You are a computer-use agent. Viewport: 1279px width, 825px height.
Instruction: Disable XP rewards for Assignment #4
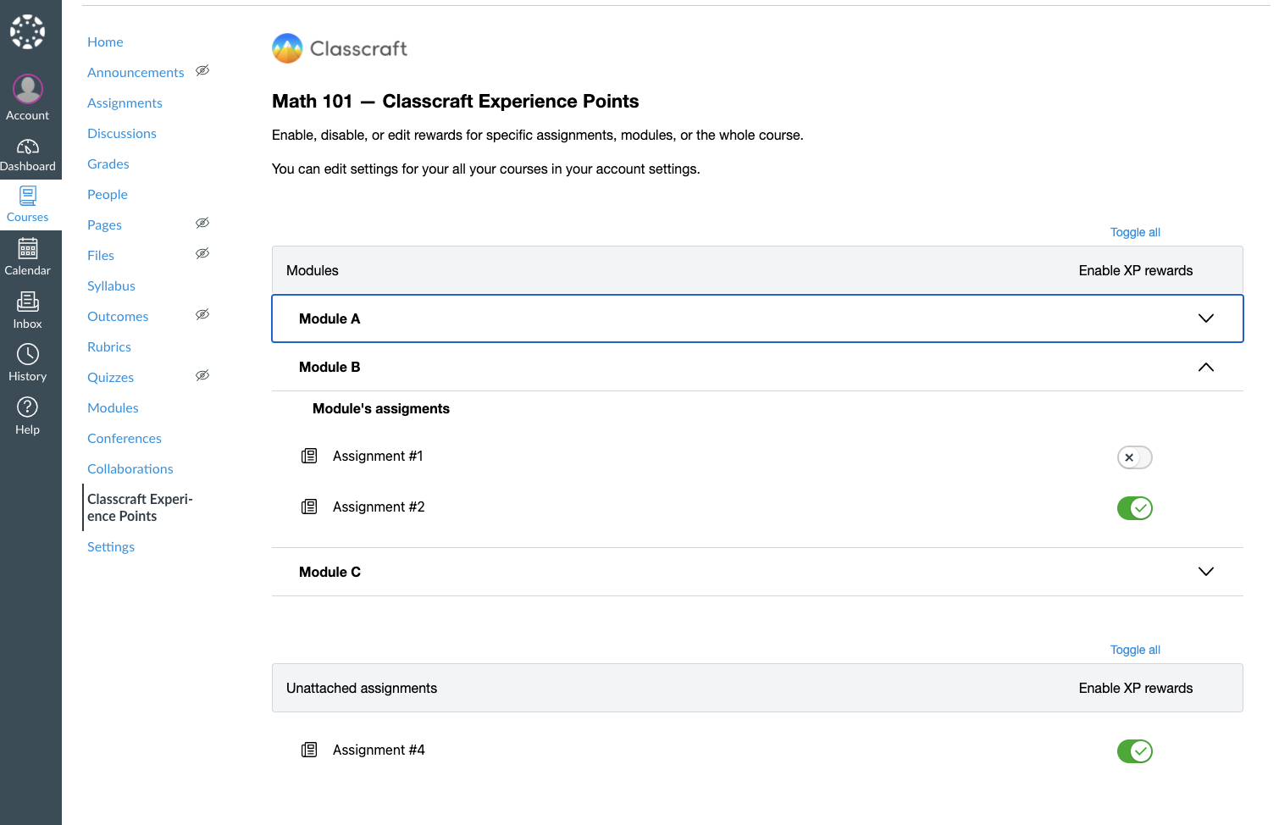pos(1135,751)
